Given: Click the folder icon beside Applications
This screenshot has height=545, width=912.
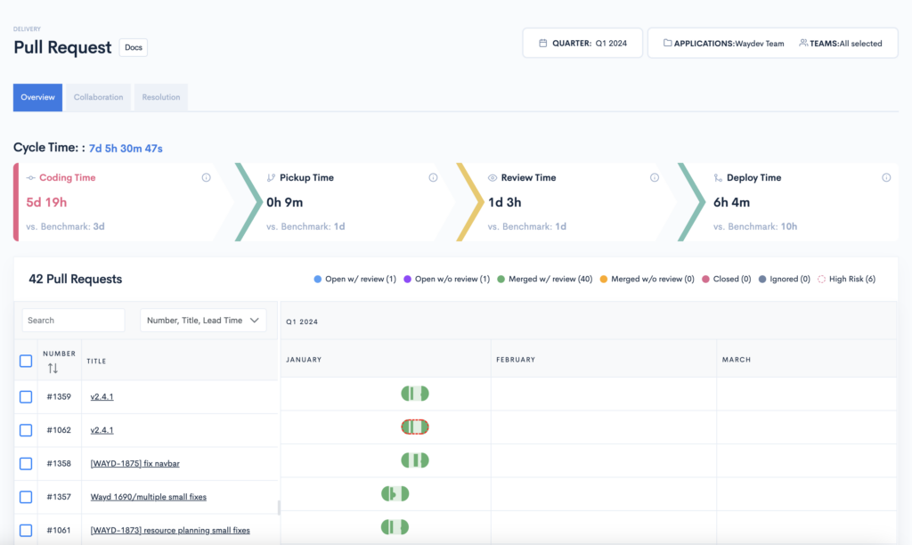Looking at the screenshot, I should pos(667,43).
